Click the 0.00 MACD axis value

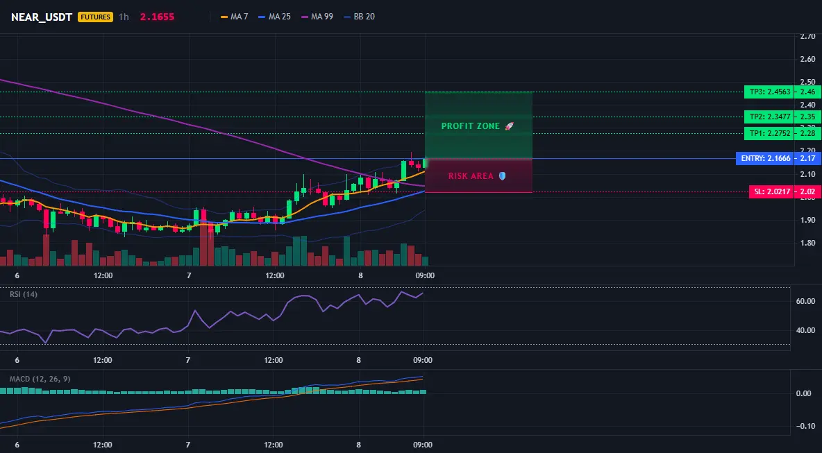point(804,393)
